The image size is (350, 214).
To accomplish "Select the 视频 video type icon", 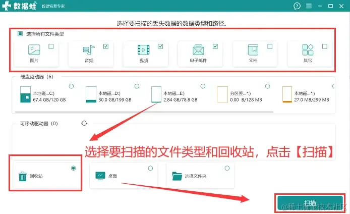I will (x=144, y=49).
